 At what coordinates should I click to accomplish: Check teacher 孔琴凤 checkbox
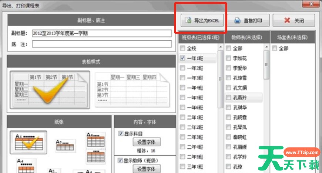[x=228, y=127]
